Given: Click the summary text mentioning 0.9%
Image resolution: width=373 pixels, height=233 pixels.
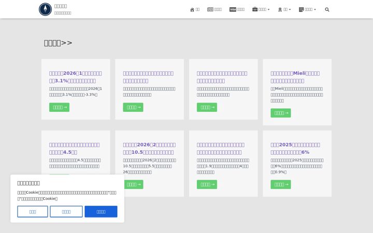Looking at the screenshot, I should tap(297, 166).
